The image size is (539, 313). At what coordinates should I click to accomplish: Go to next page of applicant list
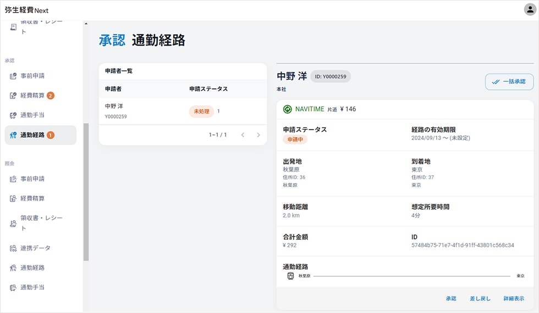coord(258,135)
